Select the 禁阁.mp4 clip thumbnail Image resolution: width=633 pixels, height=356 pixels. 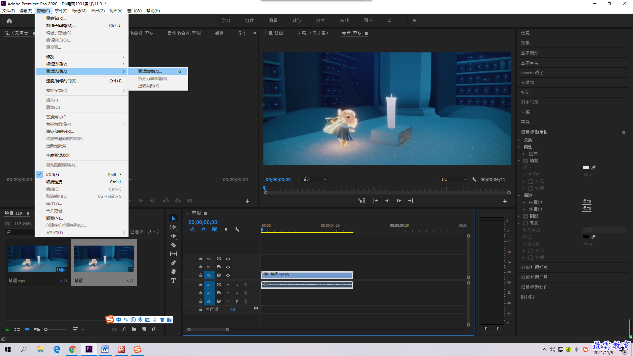(x=38, y=259)
